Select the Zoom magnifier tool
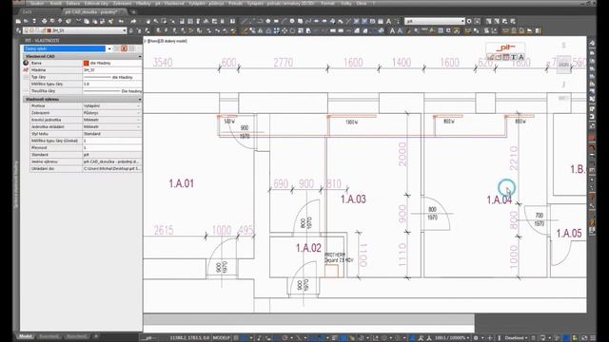This screenshot has height=342, width=609. (156, 21)
